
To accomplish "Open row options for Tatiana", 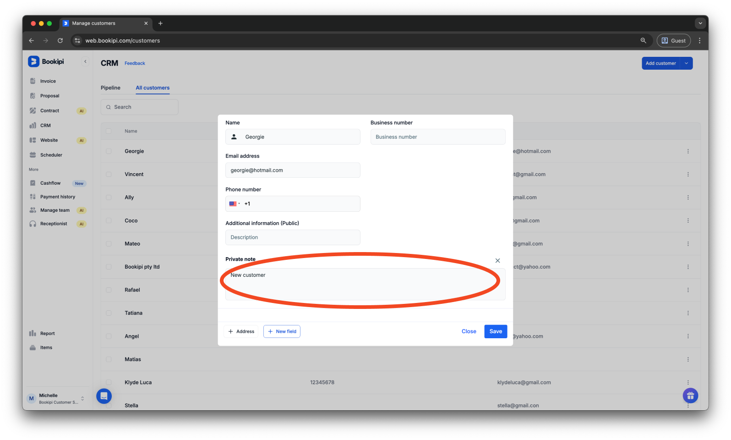I will coord(688,313).
